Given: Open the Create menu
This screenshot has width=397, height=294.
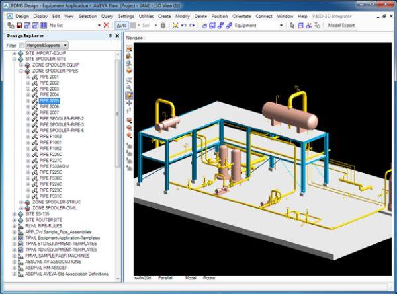Looking at the screenshot, I should coord(165,16).
